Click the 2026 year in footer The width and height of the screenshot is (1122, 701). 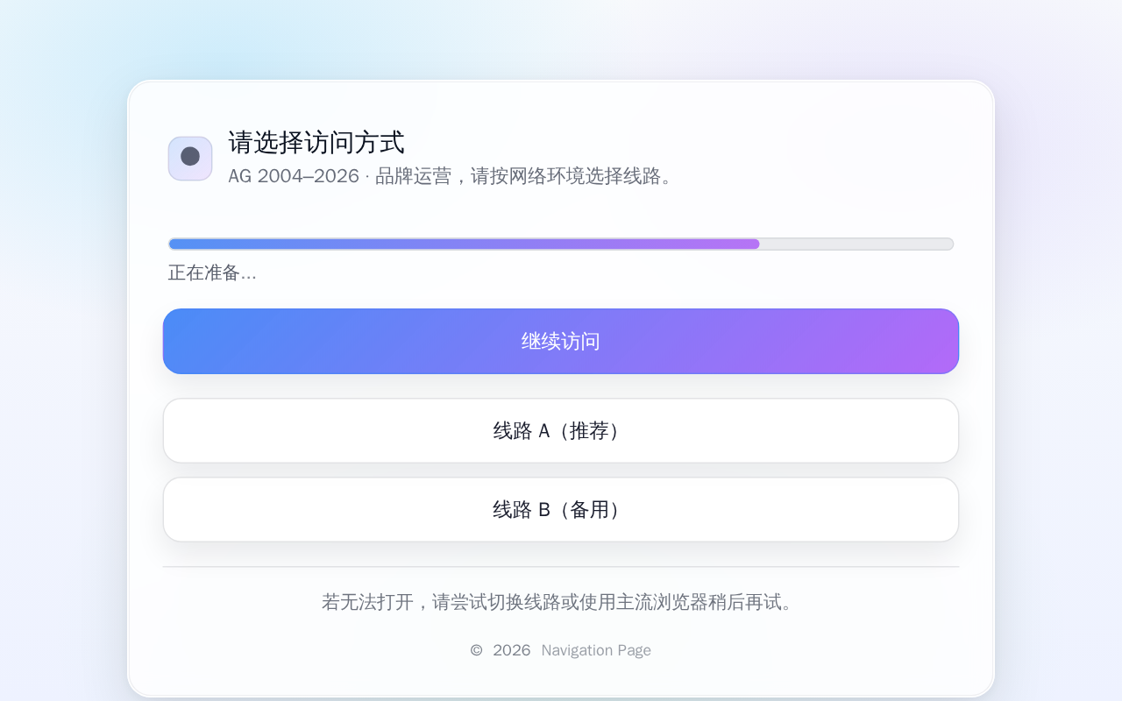pos(511,650)
